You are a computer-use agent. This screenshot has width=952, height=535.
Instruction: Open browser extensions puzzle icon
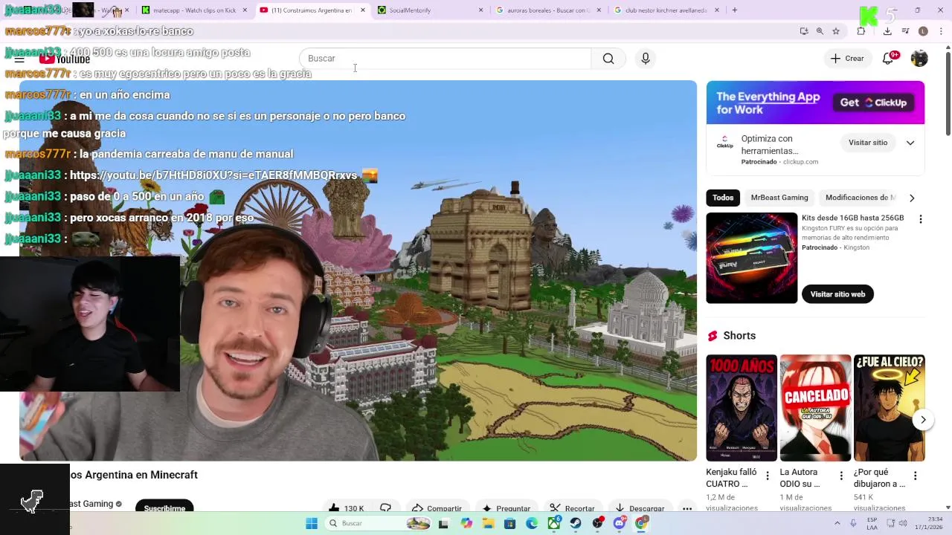click(861, 31)
